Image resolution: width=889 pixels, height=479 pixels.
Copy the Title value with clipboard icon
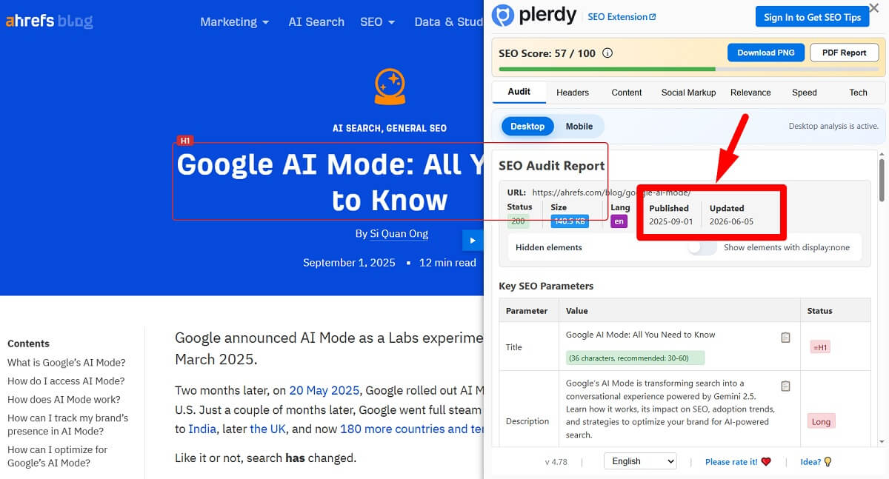pos(785,338)
